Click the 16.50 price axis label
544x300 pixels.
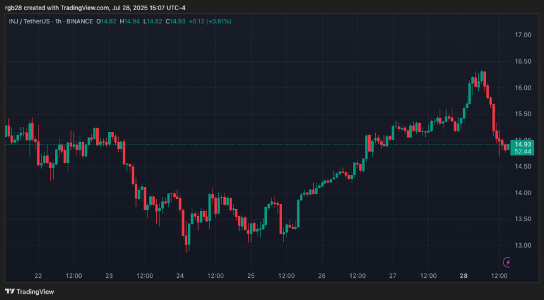[523, 61]
